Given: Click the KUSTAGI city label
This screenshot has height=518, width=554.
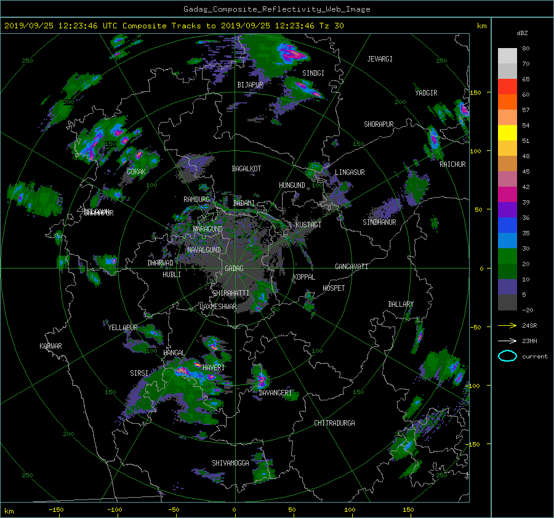Looking at the screenshot, I should (x=308, y=225).
